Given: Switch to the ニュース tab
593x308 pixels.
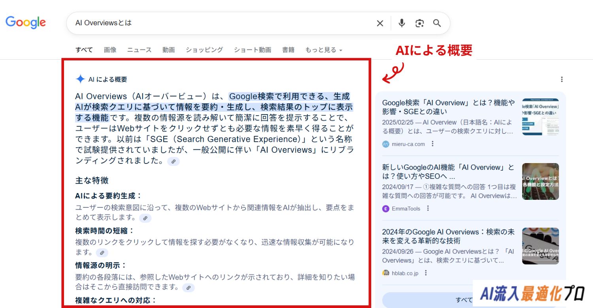Looking at the screenshot, I should [x=139, y=50].
